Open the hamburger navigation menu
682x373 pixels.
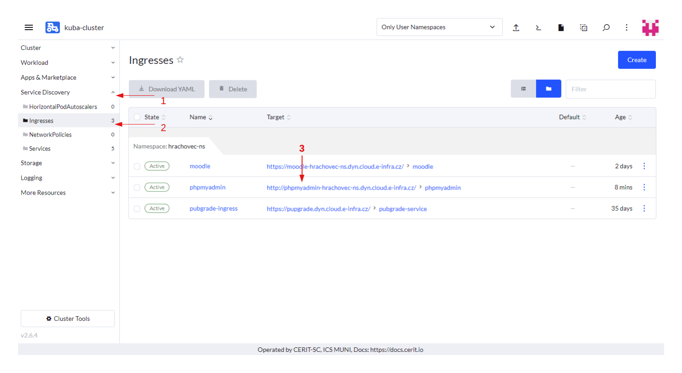(29, 27)
